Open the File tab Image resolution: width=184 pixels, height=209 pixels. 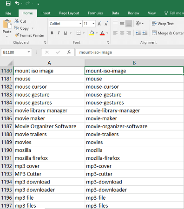coord(8,13)
